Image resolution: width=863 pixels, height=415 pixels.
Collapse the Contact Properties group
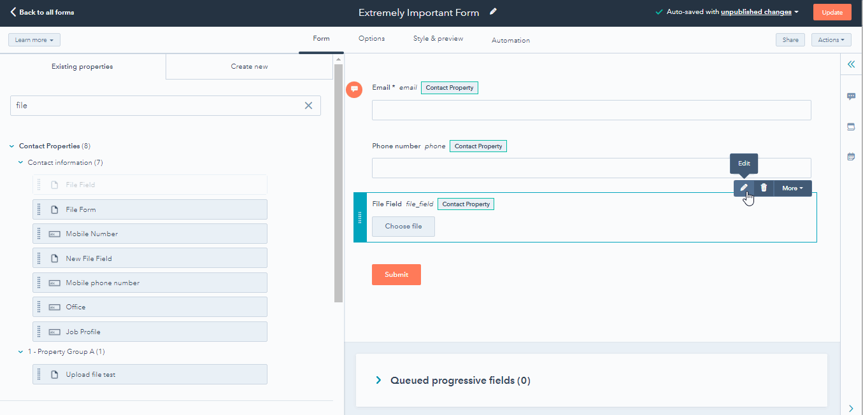(12, 146)
